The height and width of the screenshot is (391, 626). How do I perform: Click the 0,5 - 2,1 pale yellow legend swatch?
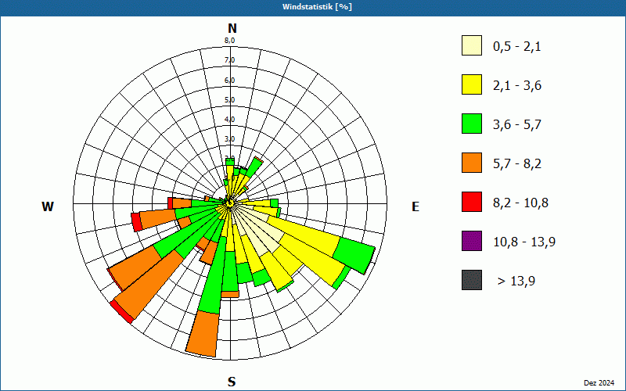[472, 45]
